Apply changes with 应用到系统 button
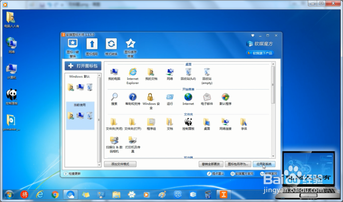Screen dimensions: 343x202 [264, 164]
